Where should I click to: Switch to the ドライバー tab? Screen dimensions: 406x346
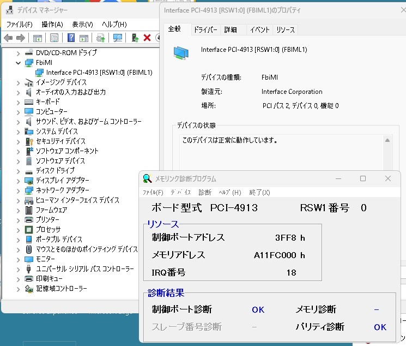[x=205, y=30]
